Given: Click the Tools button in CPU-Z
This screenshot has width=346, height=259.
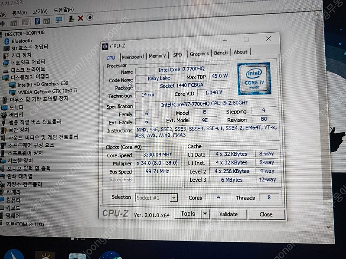Looking at the screenshot, I should [x=188, y=214].
